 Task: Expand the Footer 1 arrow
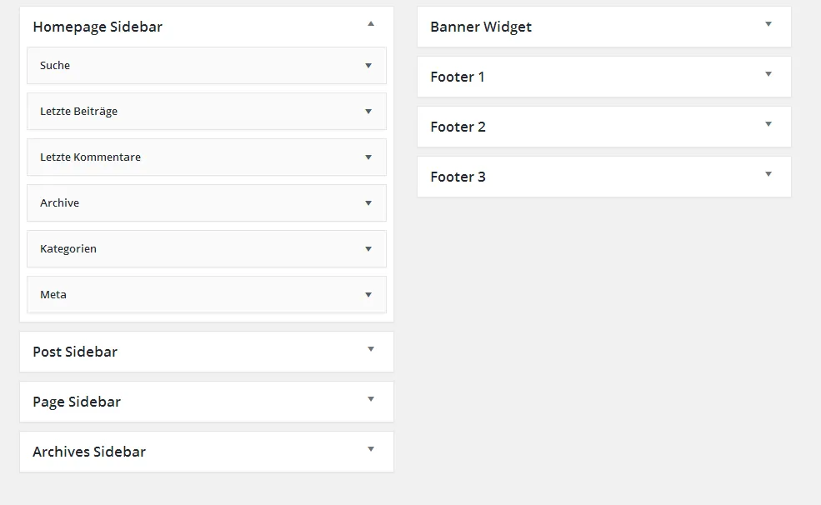coord(768,74)
